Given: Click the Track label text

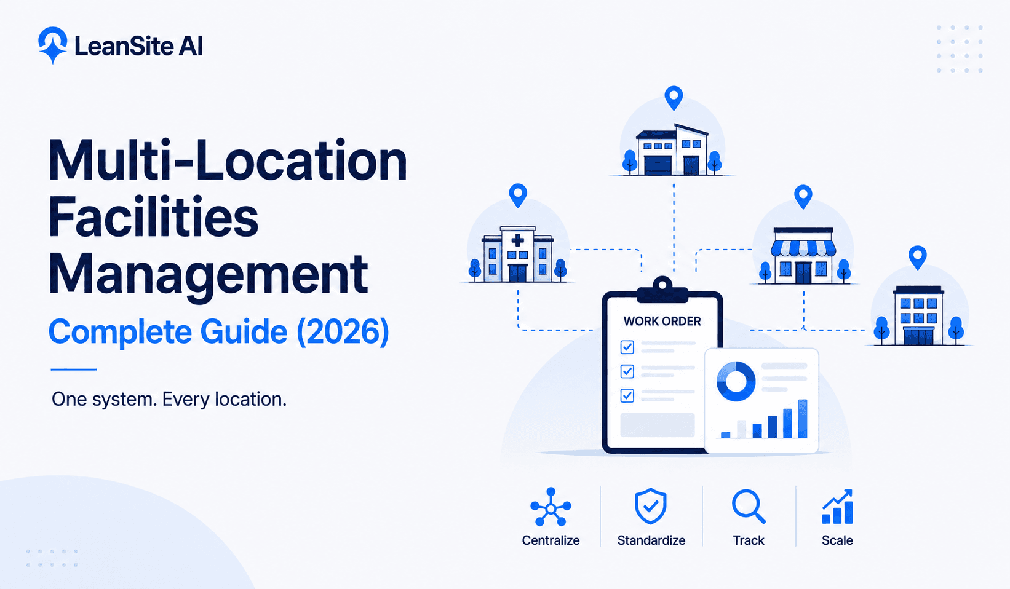Looking at the screenshot, I should click(749, 540).
